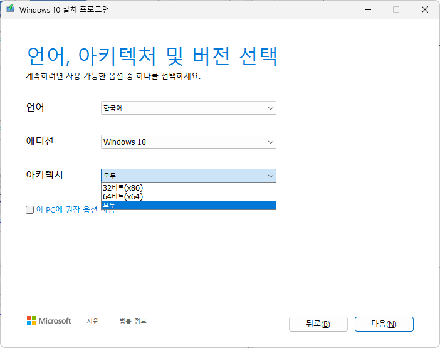The width and height of the screenshot is (440, 348).
Task: Select the 32비트(x86) option
Action: click(188, 187)
